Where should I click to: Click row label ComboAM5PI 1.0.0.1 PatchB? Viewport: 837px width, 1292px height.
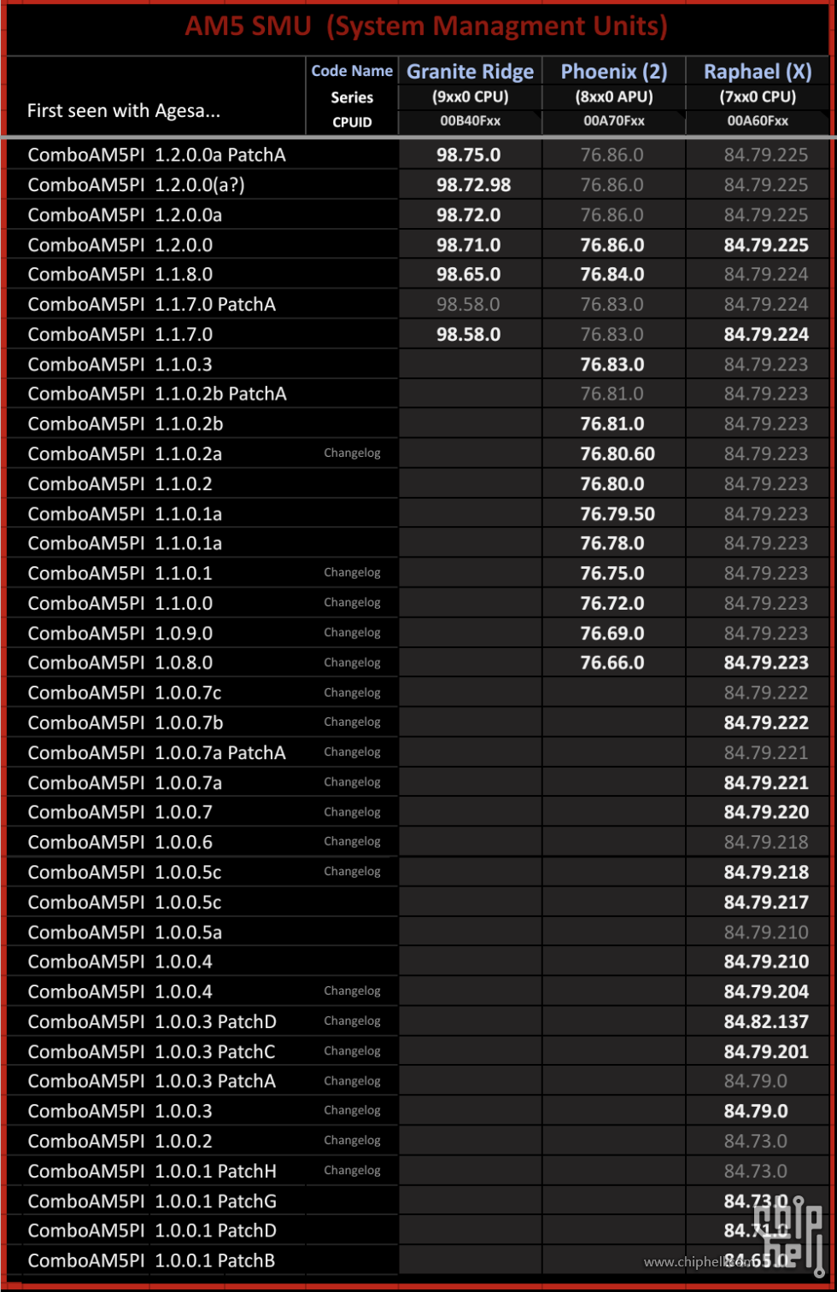coord(151,1260)
